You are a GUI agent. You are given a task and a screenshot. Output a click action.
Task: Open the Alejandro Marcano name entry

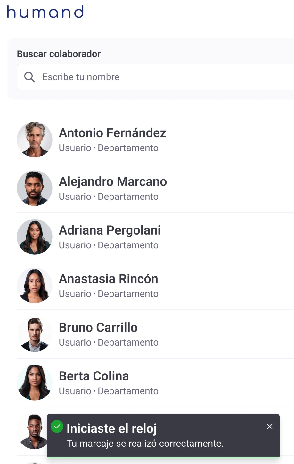(113, 182)
